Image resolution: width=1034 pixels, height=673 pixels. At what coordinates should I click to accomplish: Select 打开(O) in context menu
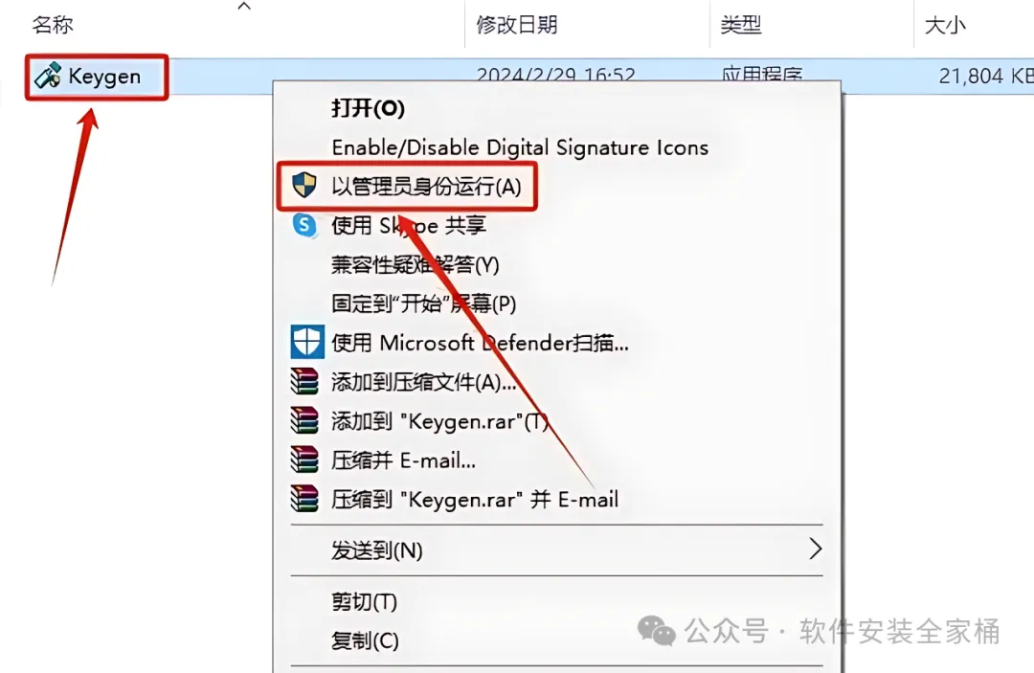pyautogui.click(x=368, y=108)
